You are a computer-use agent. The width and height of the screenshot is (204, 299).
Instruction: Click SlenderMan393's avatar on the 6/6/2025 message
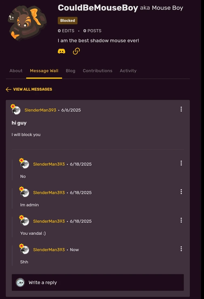click(x=16, y=110)
